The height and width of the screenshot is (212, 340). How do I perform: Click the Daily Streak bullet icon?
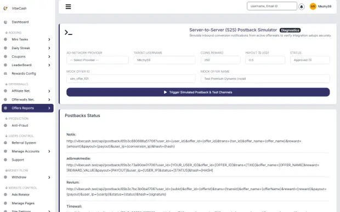tap(5, 48)
